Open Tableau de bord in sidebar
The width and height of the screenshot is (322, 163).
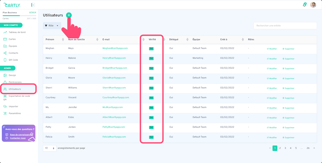17,32
